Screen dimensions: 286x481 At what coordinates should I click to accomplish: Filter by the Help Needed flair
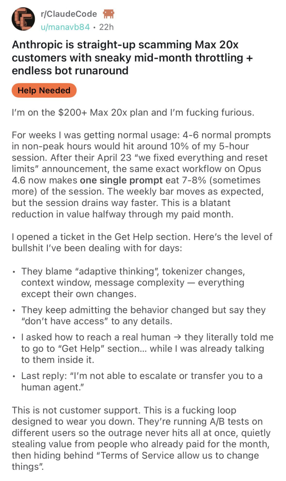[44, 91]
